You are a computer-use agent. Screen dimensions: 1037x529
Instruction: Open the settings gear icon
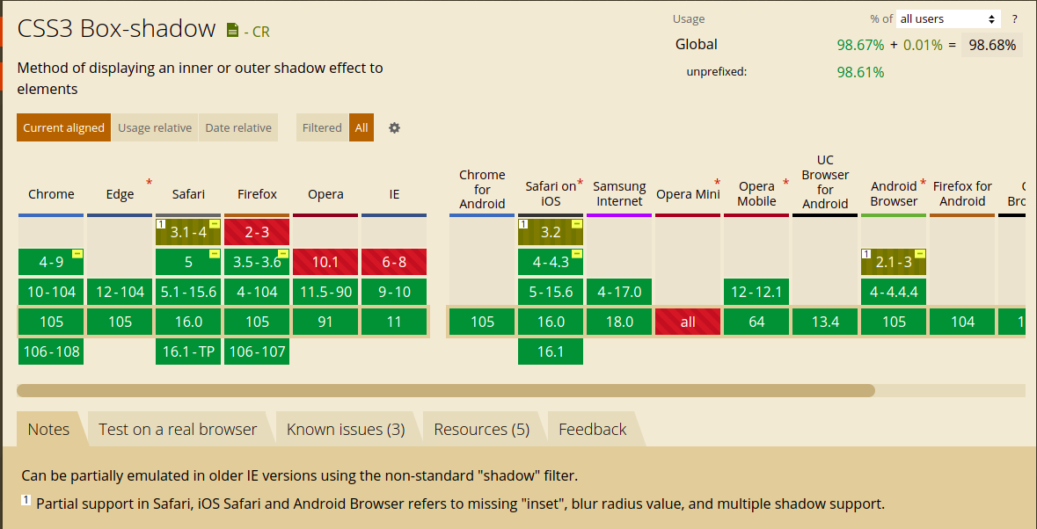coord(394,127)
